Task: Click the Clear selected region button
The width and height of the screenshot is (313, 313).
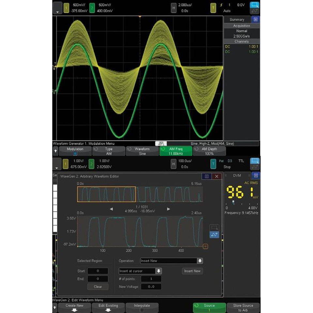Action: [x=98, y=287]
